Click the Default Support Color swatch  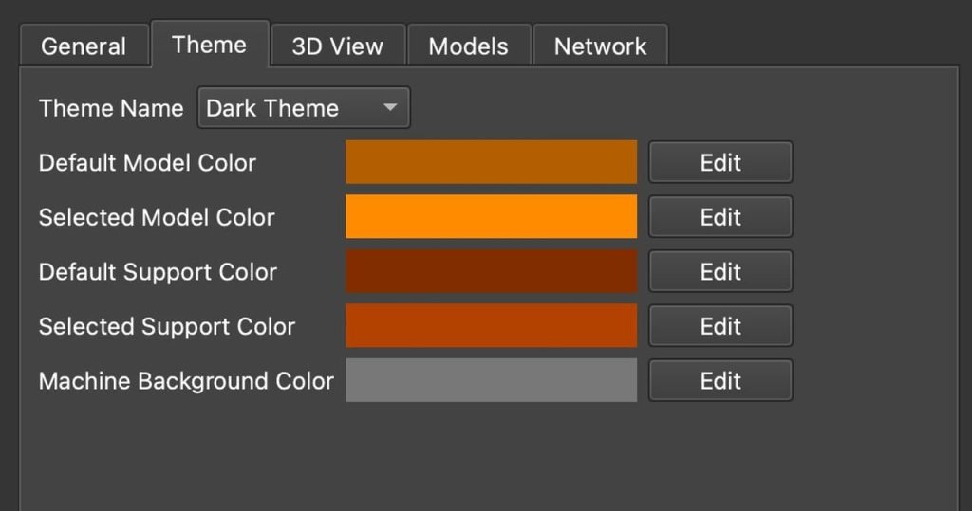click(x=491, y=271)
